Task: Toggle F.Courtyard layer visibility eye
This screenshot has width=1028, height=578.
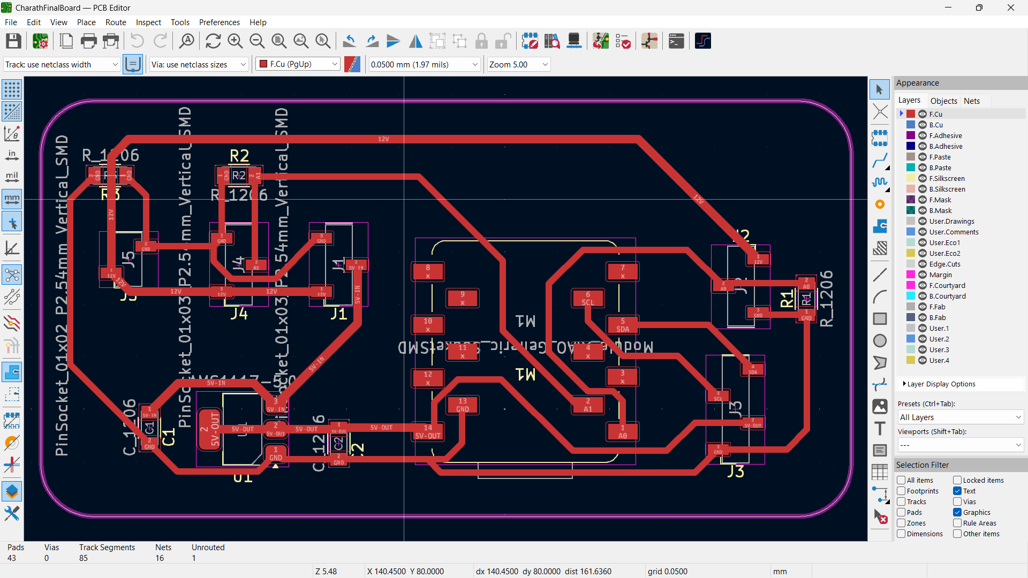Action: (923, 285)
